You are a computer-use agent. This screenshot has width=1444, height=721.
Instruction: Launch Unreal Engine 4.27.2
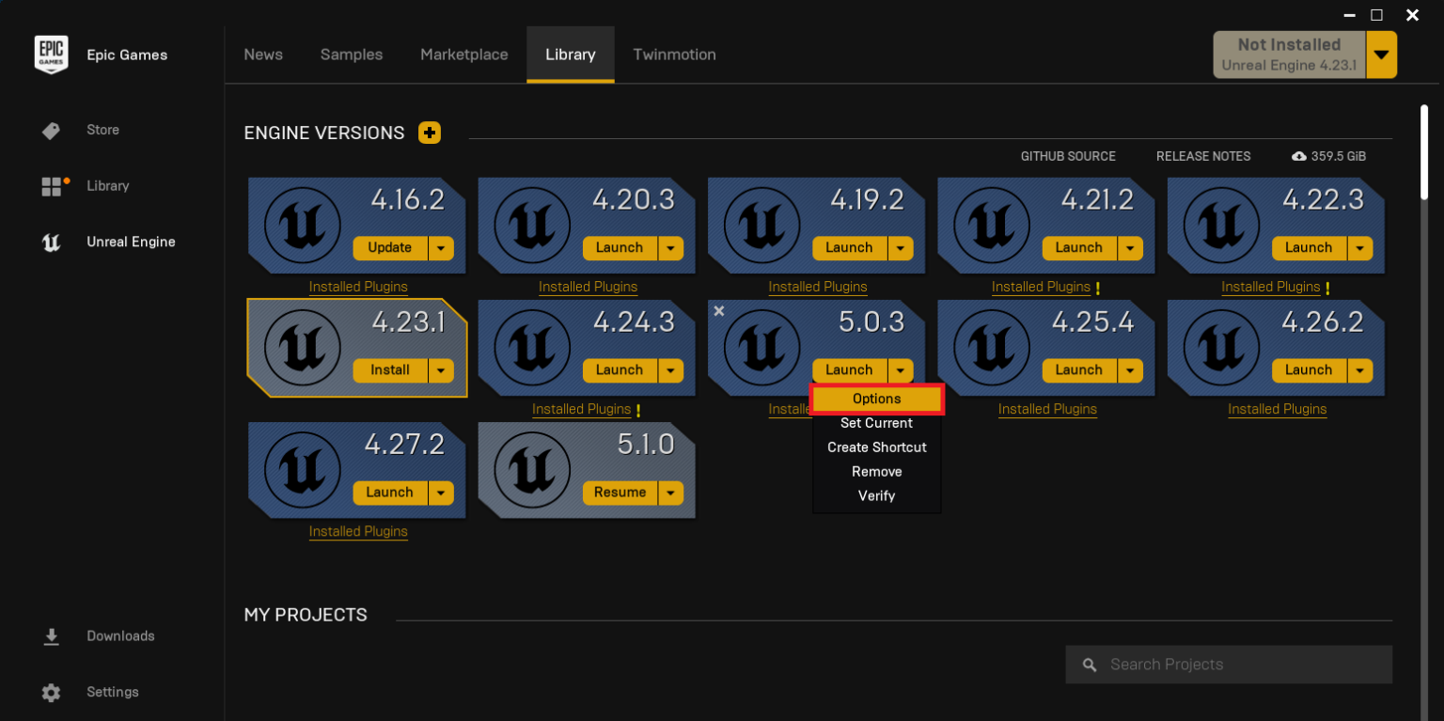point(389,493)
